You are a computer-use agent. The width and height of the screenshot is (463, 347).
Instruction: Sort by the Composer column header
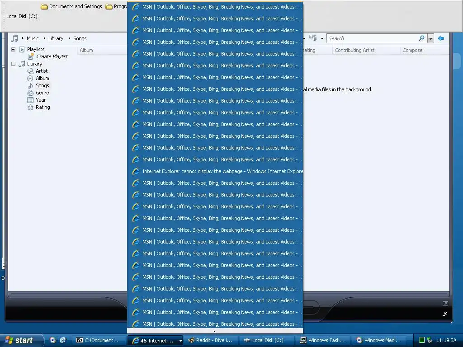(x=425, y=50)
